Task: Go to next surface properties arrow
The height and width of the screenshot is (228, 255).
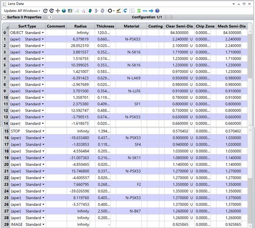Action: tap(50, 17)
